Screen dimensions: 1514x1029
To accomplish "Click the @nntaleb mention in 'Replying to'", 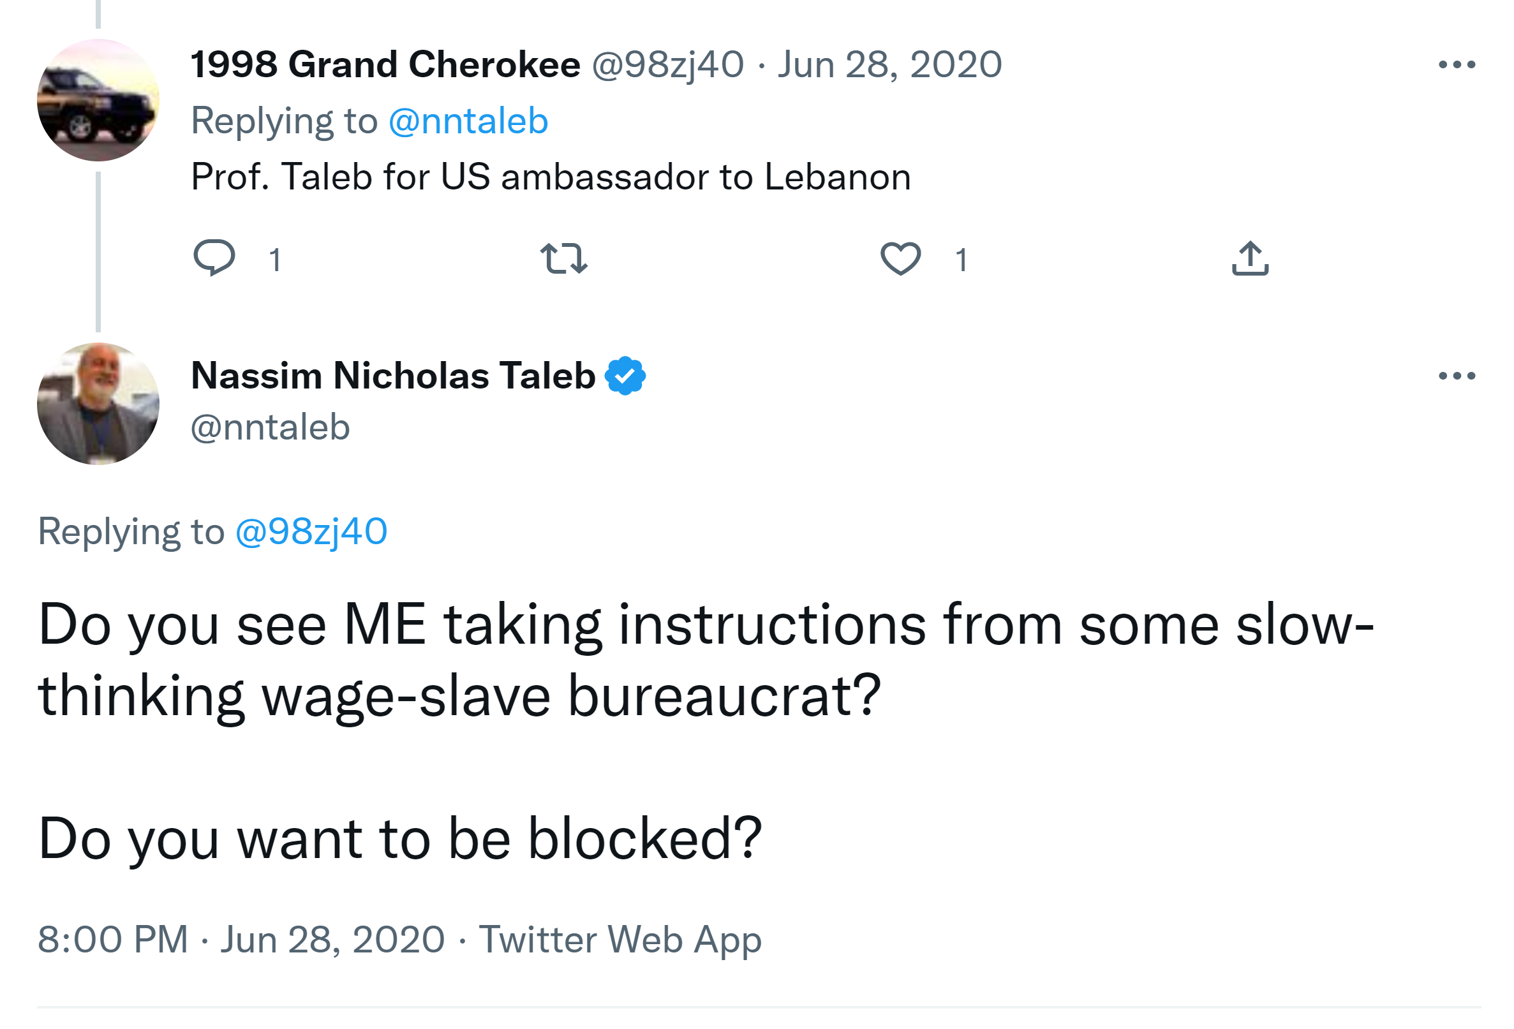I will [468, 121].
